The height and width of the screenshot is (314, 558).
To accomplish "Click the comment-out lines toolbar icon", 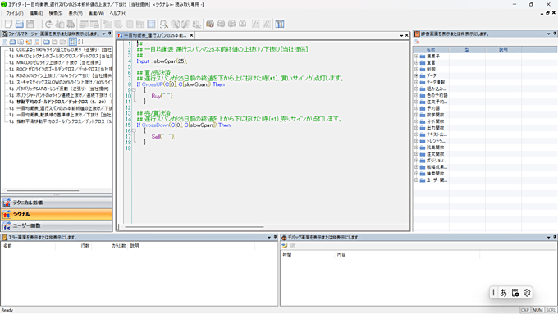I will [255, 24].
